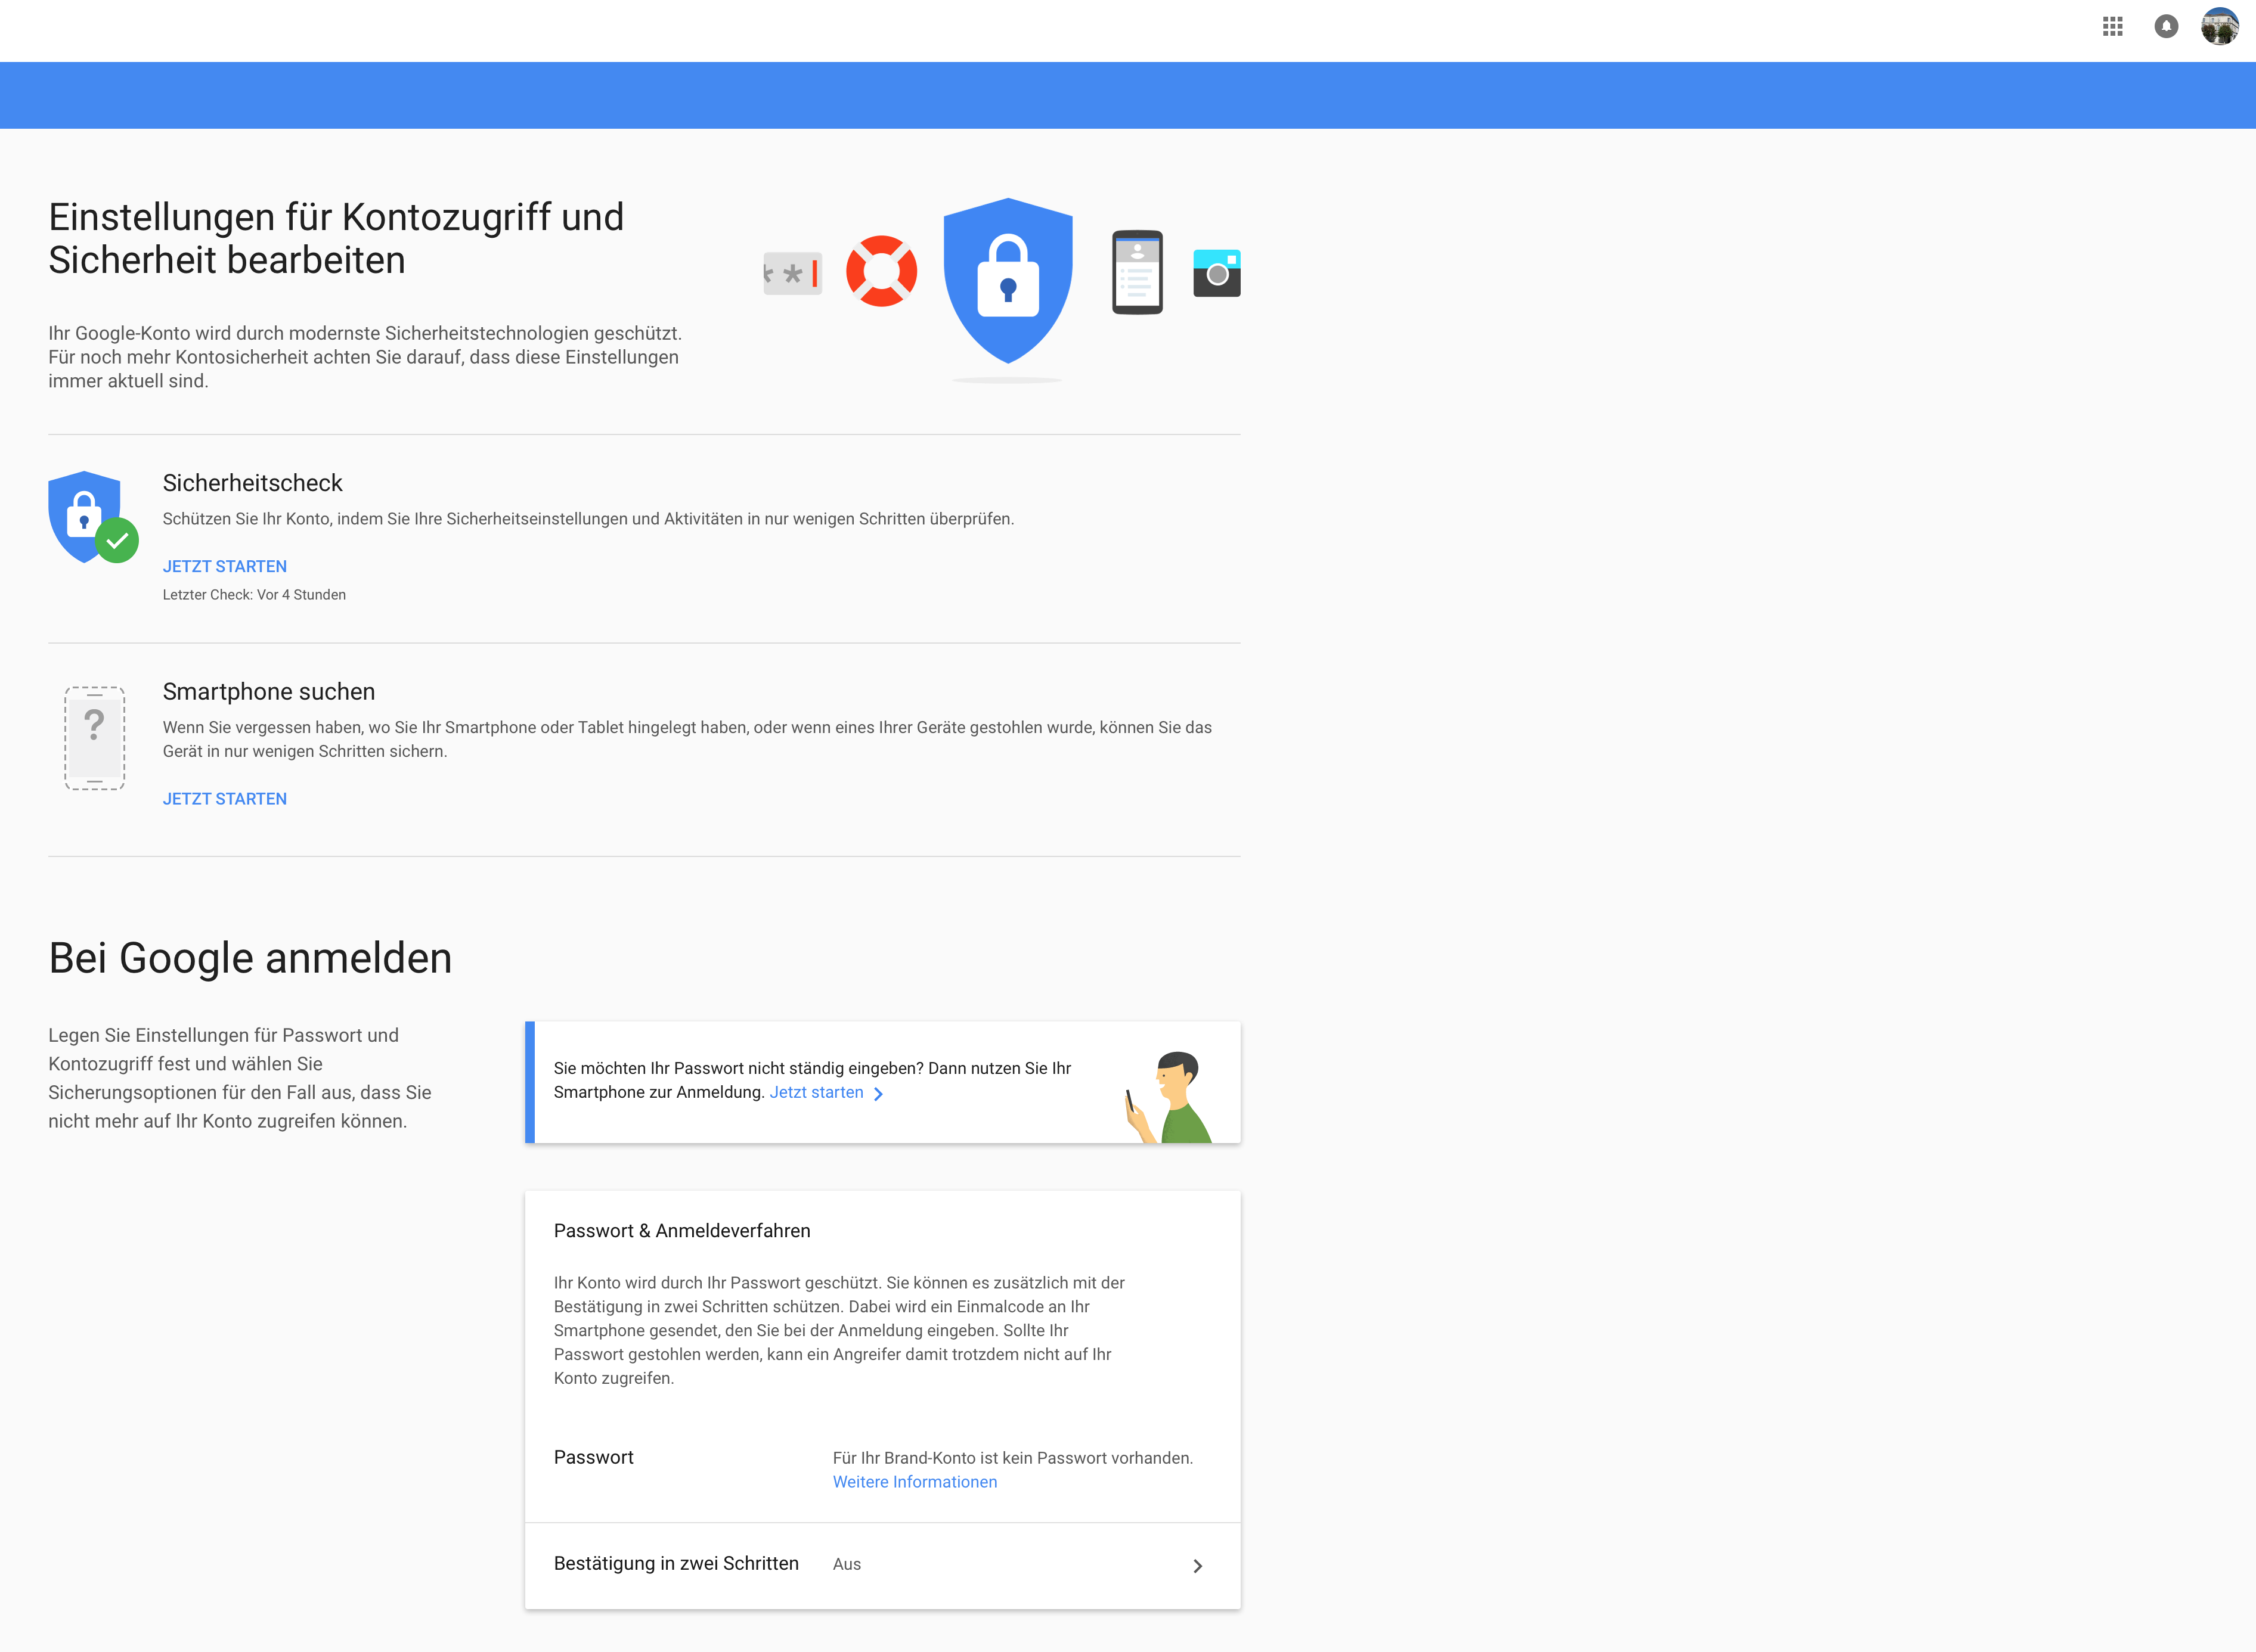Image resolution: width=2256 pixels, height=1652 pixels.
Task: Open Weitere Informationen about Brand-Konto password
Action: 915,1482
